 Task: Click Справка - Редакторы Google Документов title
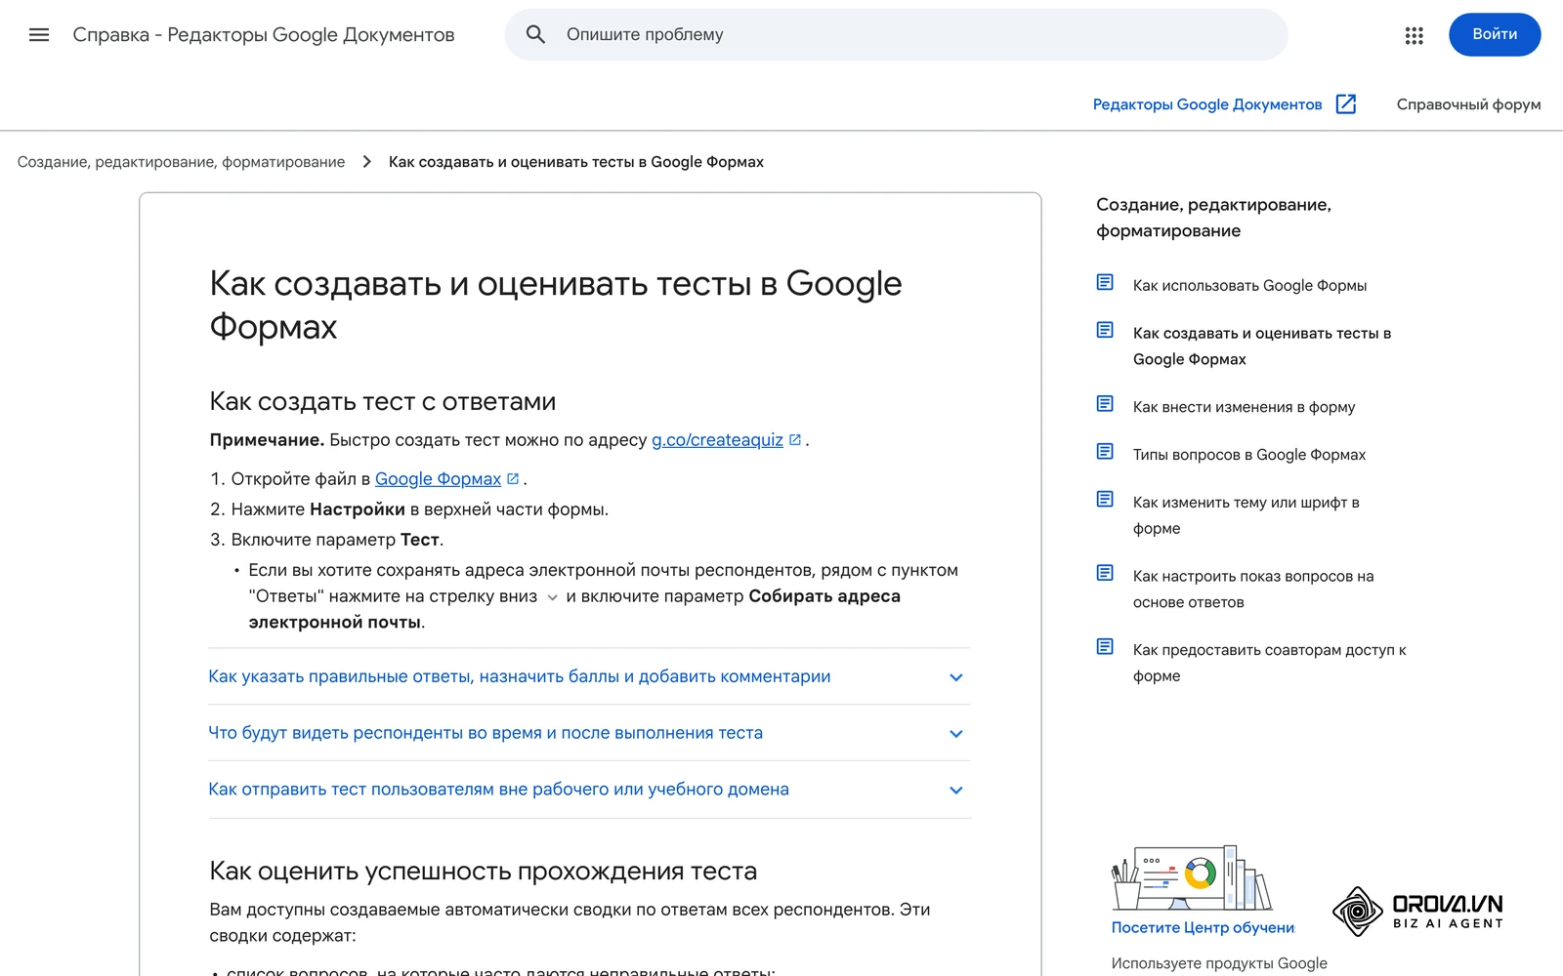click(x=264, y=35)
